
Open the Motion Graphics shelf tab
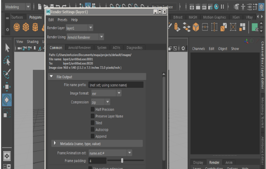coord(215,17)
